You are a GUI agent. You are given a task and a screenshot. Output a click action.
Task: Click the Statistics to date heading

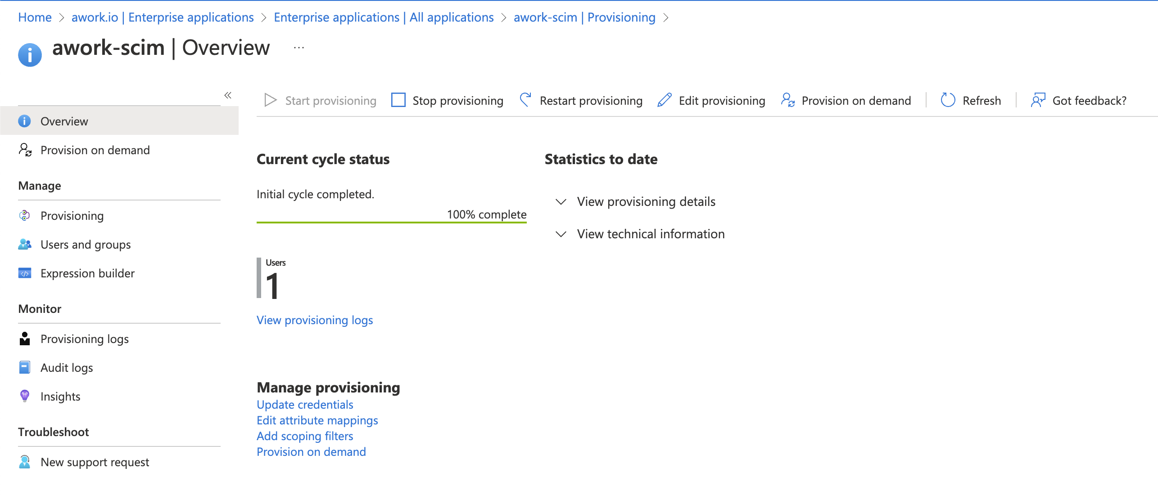point(601,159)
